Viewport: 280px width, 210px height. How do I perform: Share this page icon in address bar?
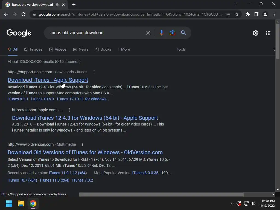click(x=228, y=14)
